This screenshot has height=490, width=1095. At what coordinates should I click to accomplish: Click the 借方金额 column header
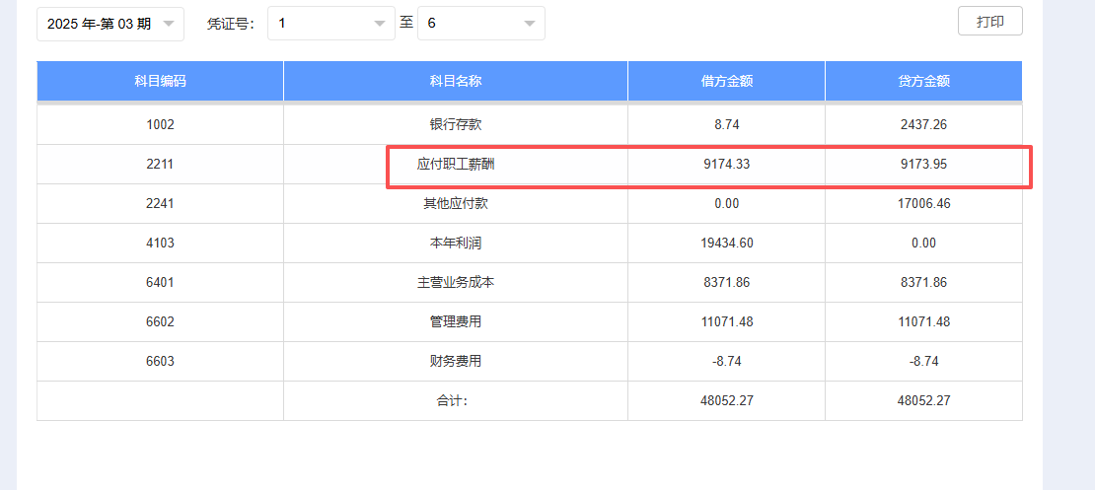(726, 81)
